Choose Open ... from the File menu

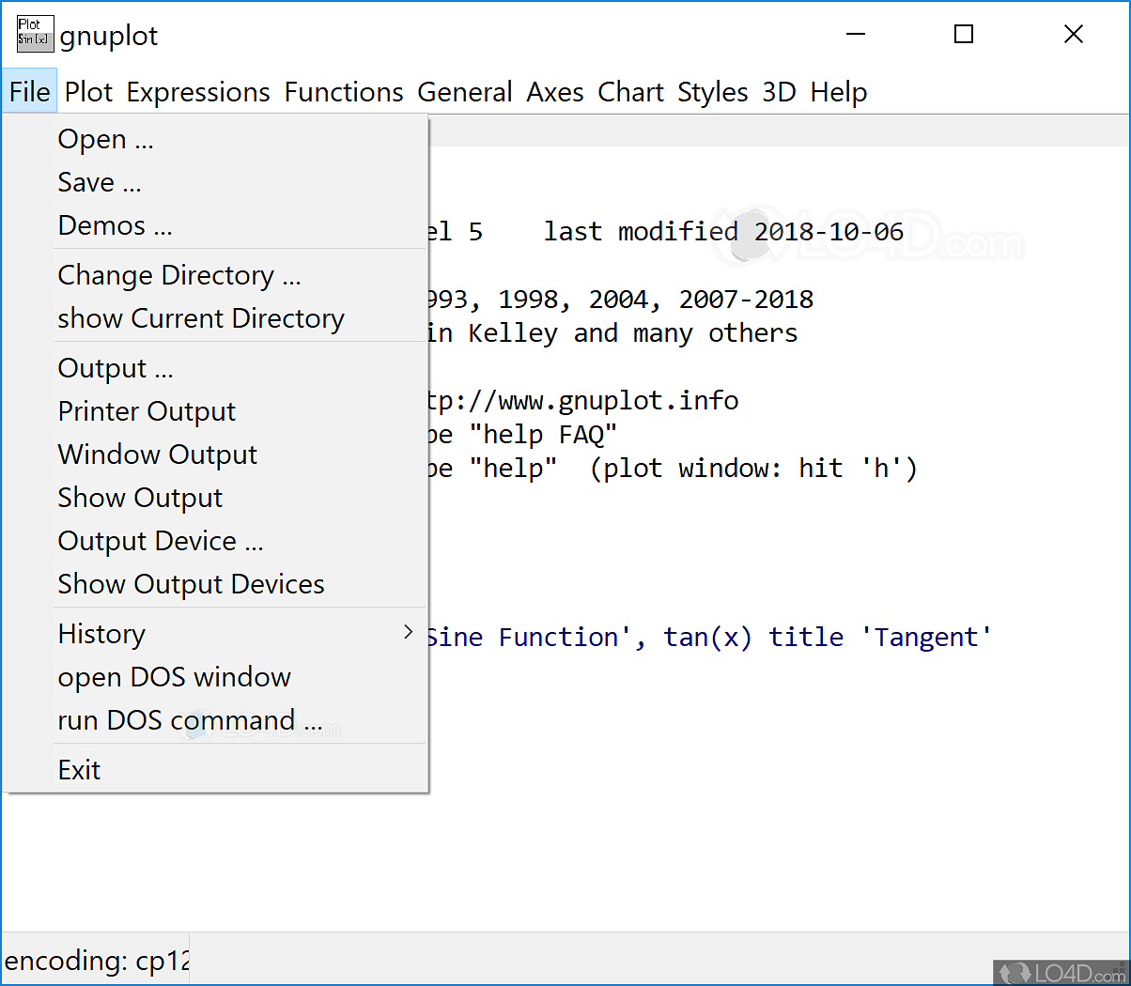coord(105,139)
